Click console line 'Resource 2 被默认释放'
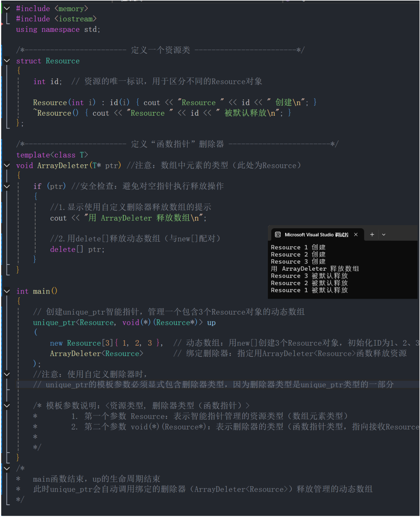 [x=309, y=283]
